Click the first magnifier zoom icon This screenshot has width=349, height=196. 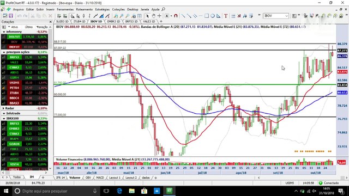[116, 16]
